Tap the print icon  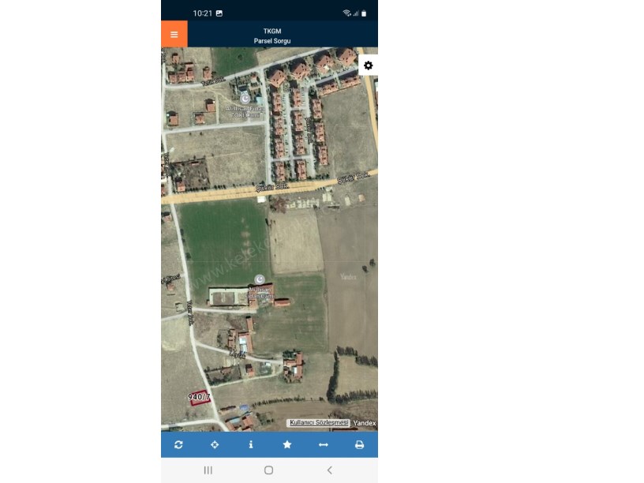coord(359,444)
